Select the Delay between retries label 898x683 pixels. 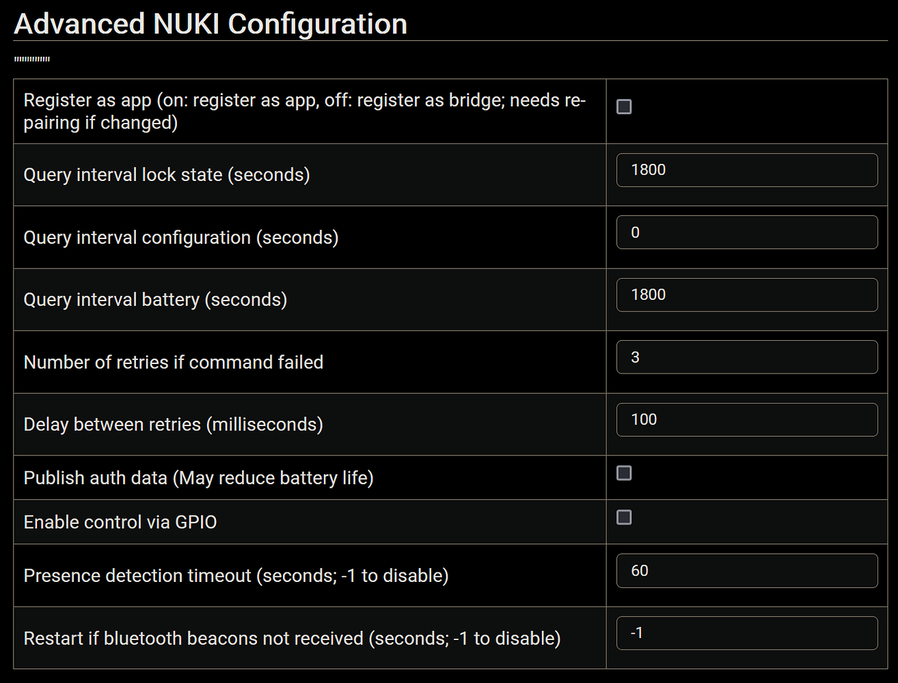tap(174, 424)
